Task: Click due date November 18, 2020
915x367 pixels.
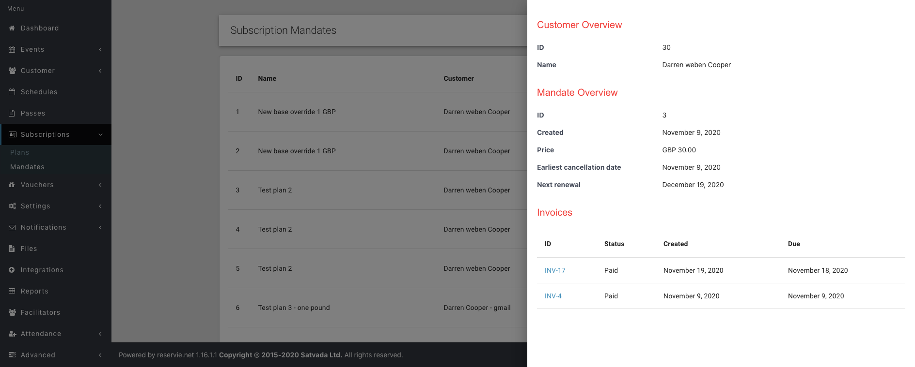Action: click(x=818, y=270)
